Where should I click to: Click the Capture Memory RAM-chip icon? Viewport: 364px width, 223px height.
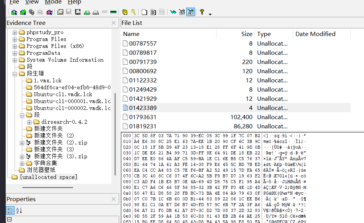pos(113,12)
